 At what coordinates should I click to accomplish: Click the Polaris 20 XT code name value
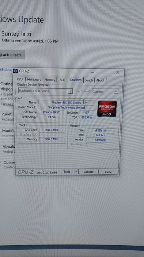(x=51, y=112)
